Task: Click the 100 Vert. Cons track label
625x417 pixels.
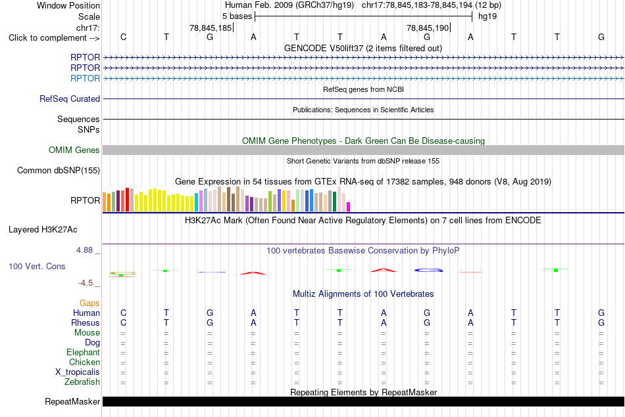Action: coord(37,266)
